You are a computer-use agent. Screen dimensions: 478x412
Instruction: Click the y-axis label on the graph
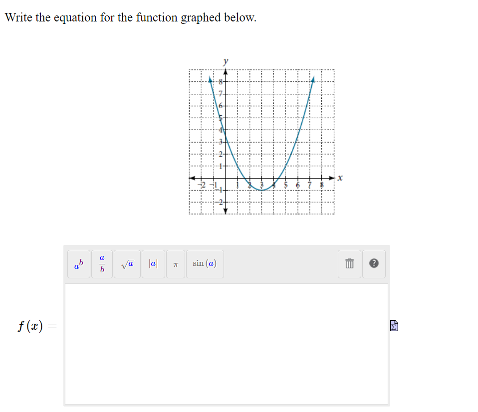pyautogui.click(x=226, y=61)
